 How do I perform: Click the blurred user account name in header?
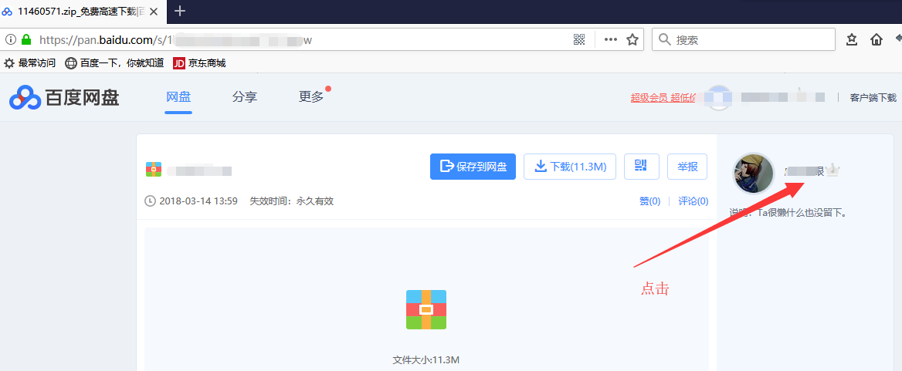782,97
